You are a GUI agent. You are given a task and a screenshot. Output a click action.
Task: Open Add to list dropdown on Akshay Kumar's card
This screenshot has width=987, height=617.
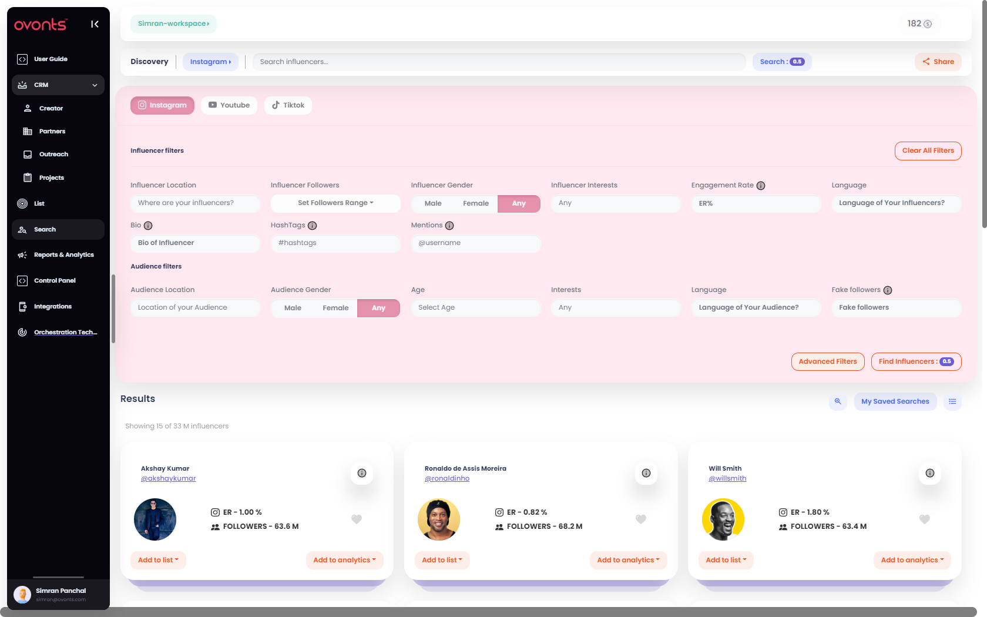point(157,559)
